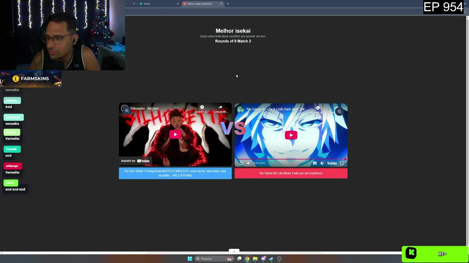Enter fullscreen on No Game No Life video
469x263 pixels.
(341, 163)
